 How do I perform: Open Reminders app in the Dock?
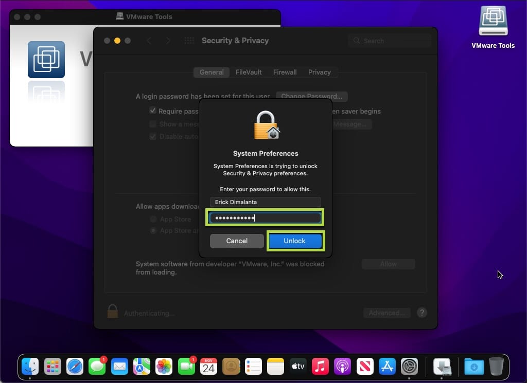253,366
